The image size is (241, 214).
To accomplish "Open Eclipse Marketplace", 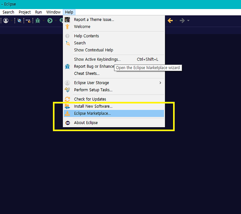I will point(114,114).
